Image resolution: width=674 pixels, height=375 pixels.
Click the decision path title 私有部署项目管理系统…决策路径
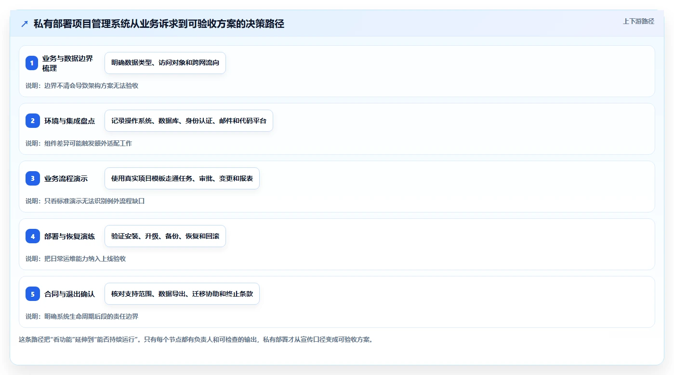159,24
